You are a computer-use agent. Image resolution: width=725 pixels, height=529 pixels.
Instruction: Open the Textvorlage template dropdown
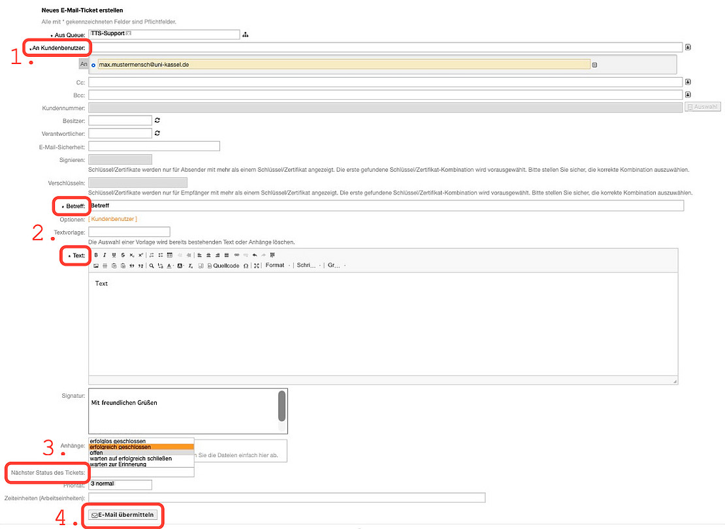(129, 232)
